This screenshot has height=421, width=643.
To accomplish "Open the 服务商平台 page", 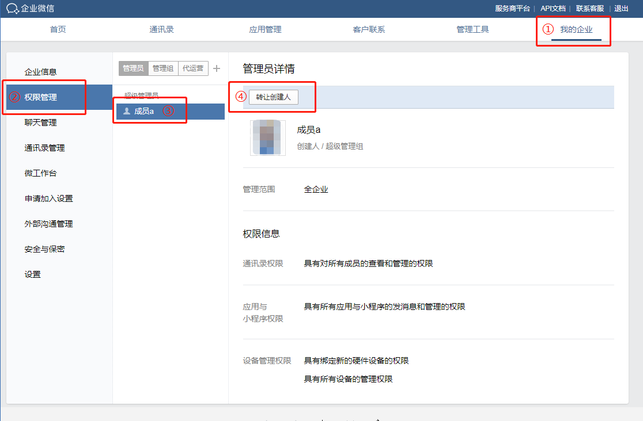I will (x=512, y=9).
